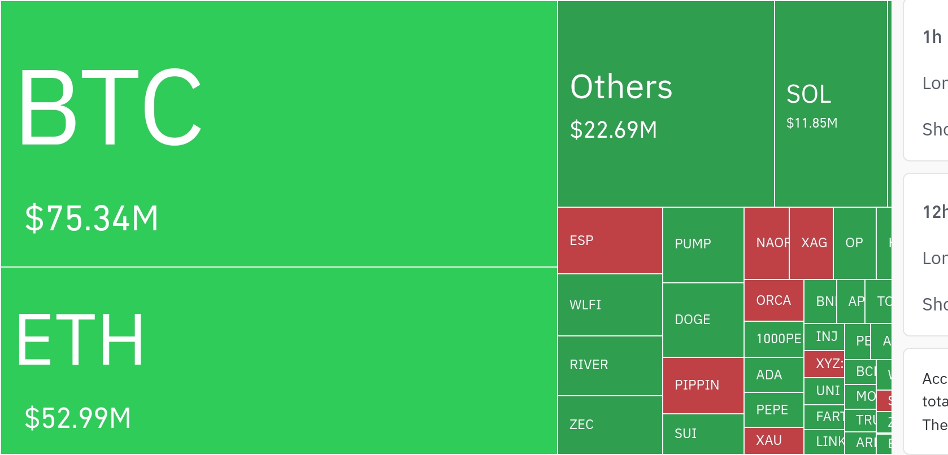Select the red ORCA tile

click(773, 300)
